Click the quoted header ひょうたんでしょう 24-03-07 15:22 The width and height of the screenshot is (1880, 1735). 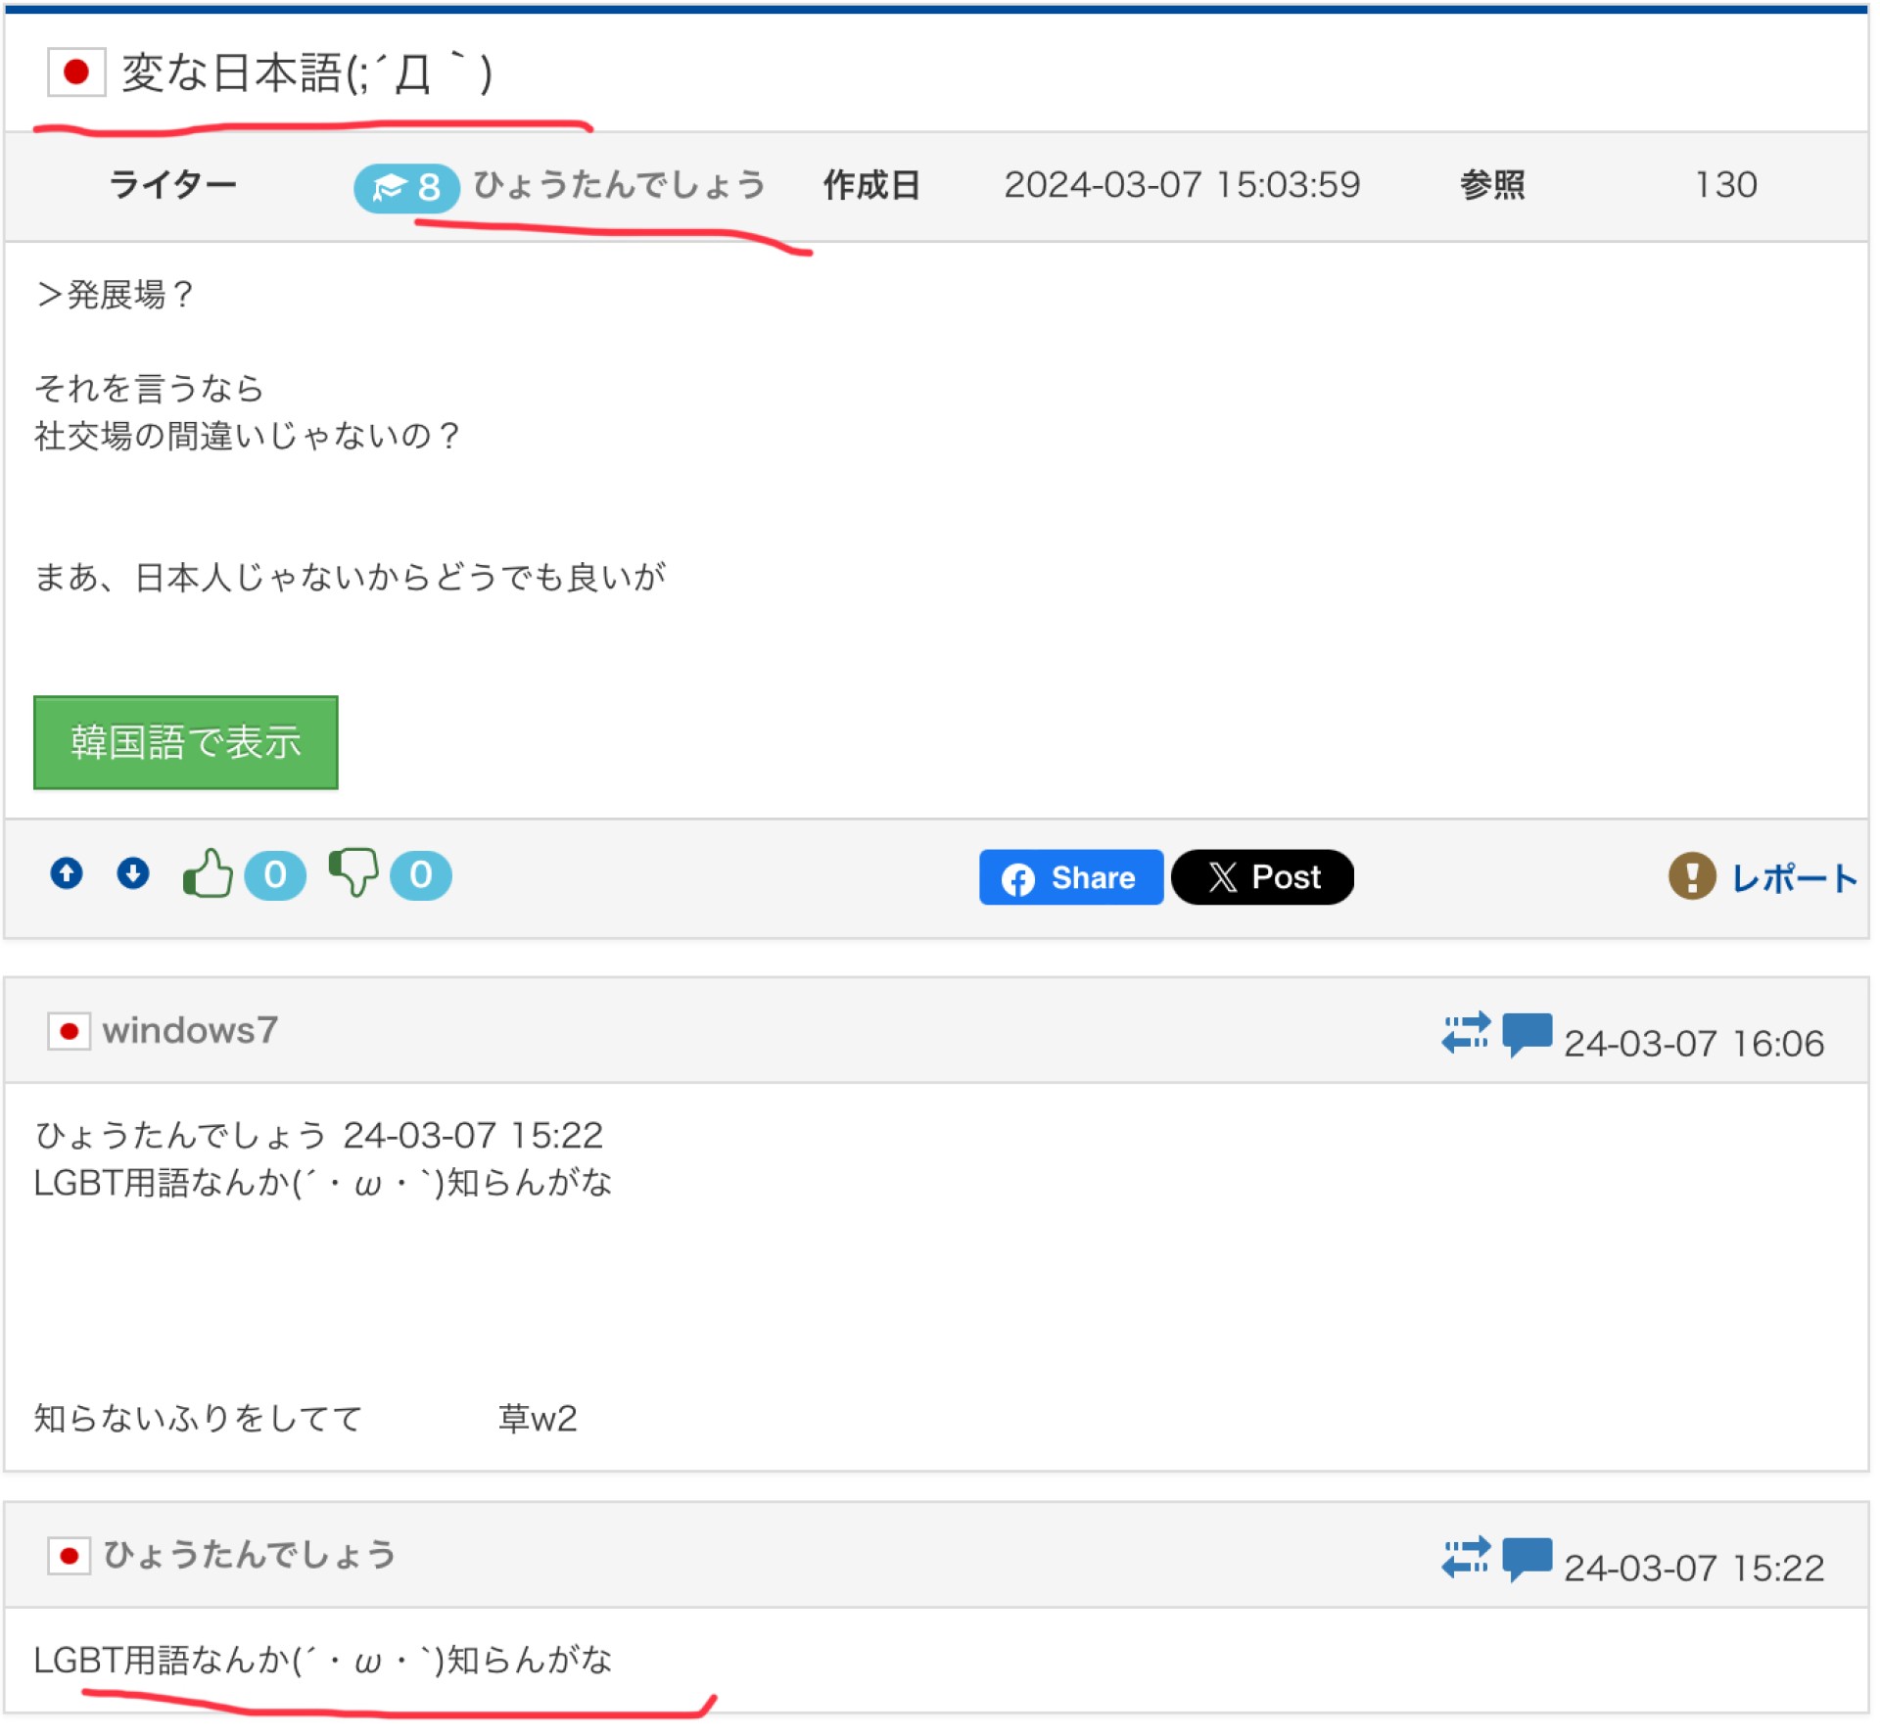tap(319, 1136)
